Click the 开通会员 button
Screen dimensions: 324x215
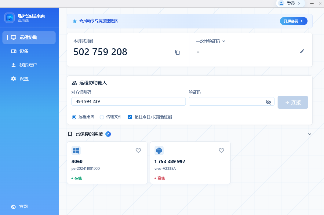point(294,21)
